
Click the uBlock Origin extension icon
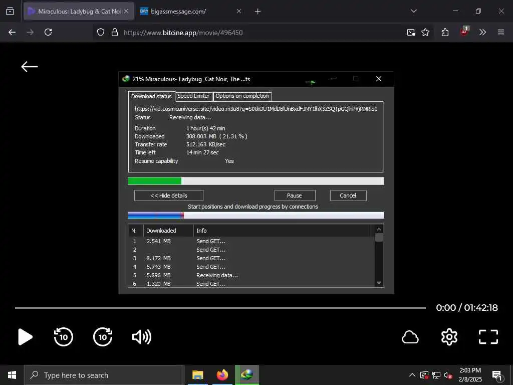pos(464,32)
